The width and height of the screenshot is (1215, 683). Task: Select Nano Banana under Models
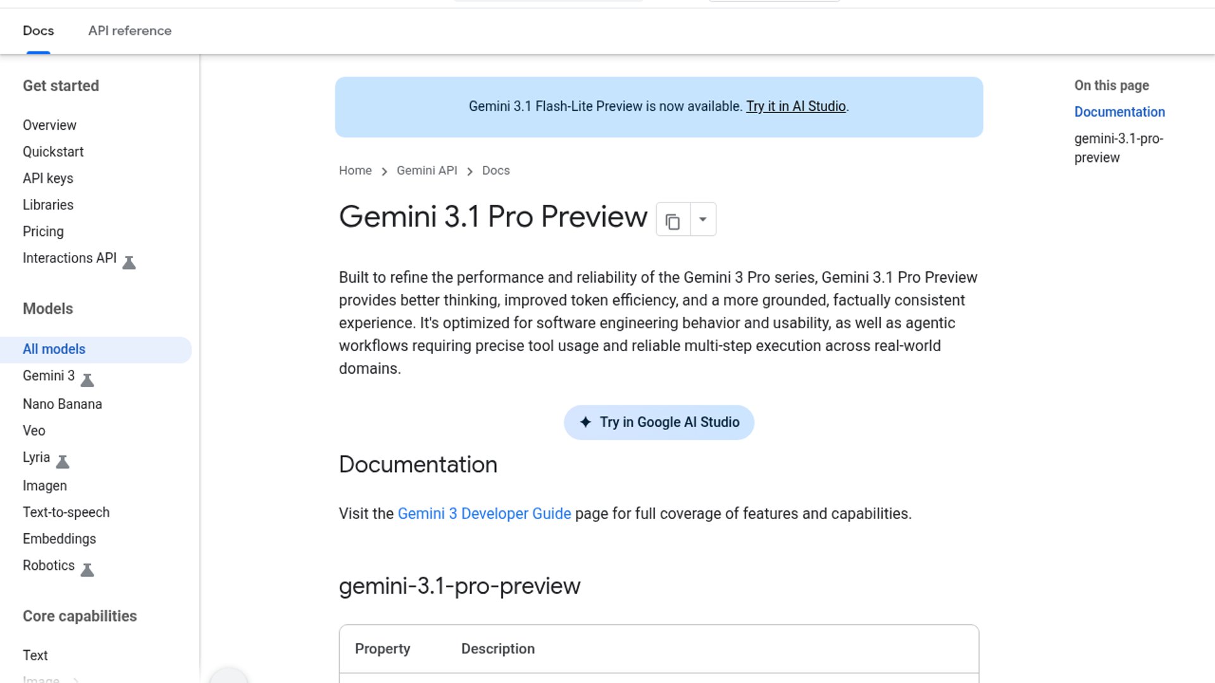point(62,404)
